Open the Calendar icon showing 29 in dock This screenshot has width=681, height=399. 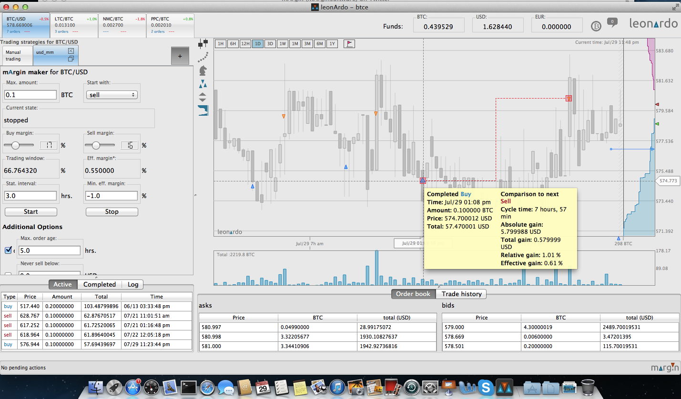263,387
